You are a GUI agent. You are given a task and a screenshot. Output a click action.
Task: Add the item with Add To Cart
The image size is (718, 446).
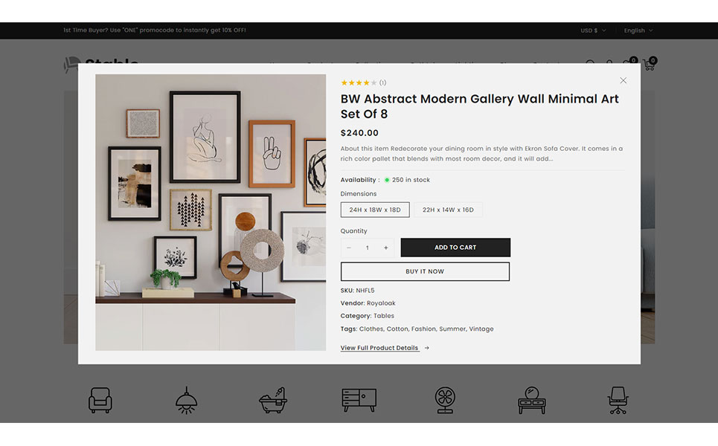[x=455, y=248]
